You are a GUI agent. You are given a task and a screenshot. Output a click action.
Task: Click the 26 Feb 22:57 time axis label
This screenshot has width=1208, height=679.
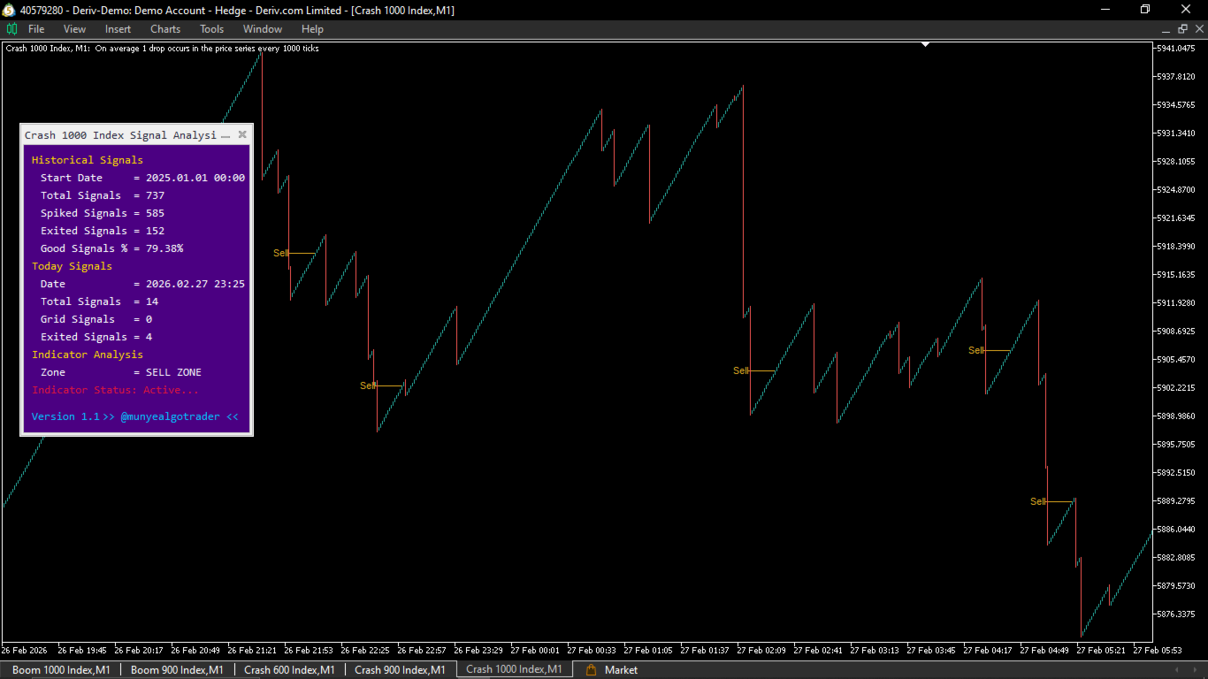pyautogui.click(x=424, y=651)
